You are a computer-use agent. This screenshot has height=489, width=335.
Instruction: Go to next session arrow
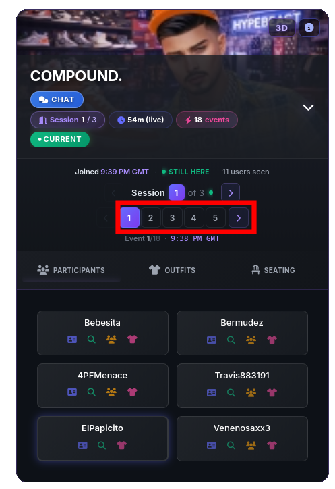coord(231,192)
